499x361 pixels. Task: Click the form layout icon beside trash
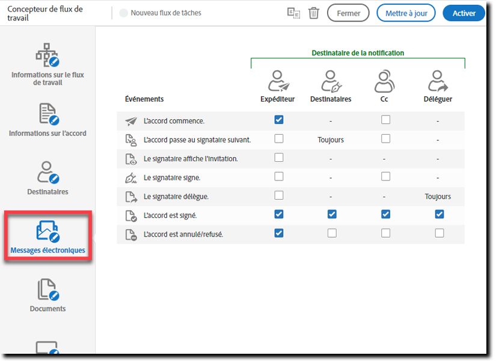point(293,13)
